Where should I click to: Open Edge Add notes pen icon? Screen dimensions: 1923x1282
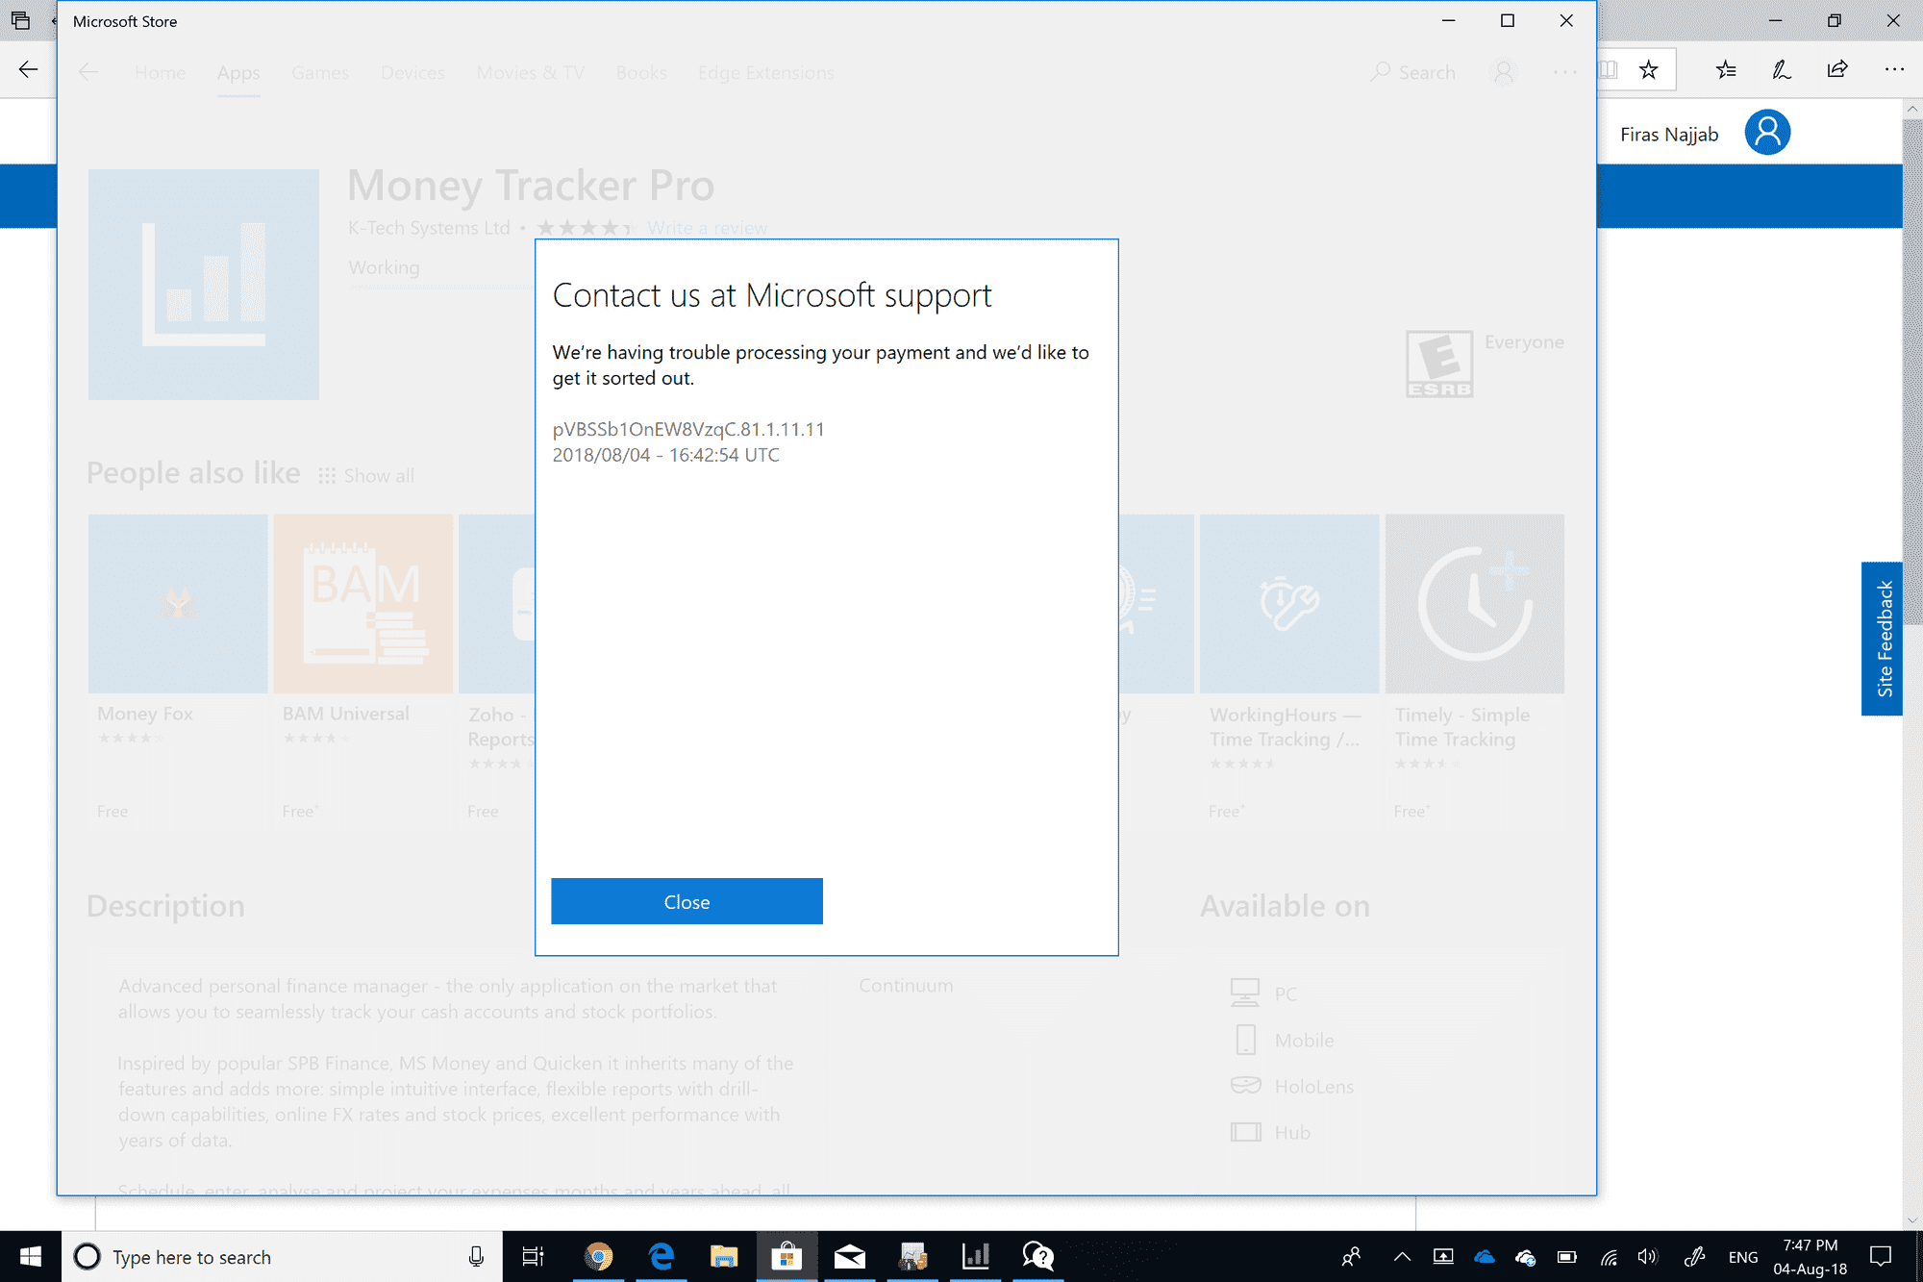pos(1781,69)
